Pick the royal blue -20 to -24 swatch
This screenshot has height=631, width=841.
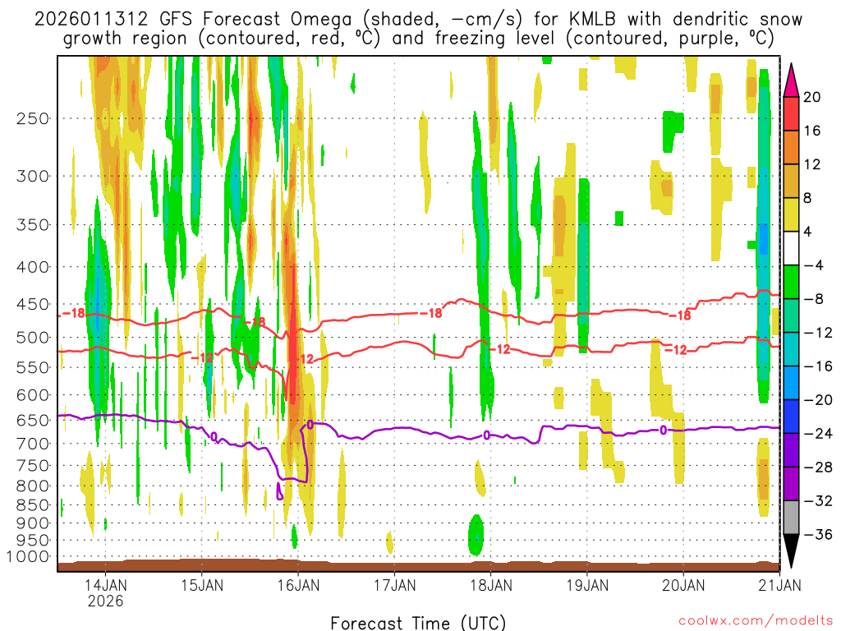pos(791,417)
